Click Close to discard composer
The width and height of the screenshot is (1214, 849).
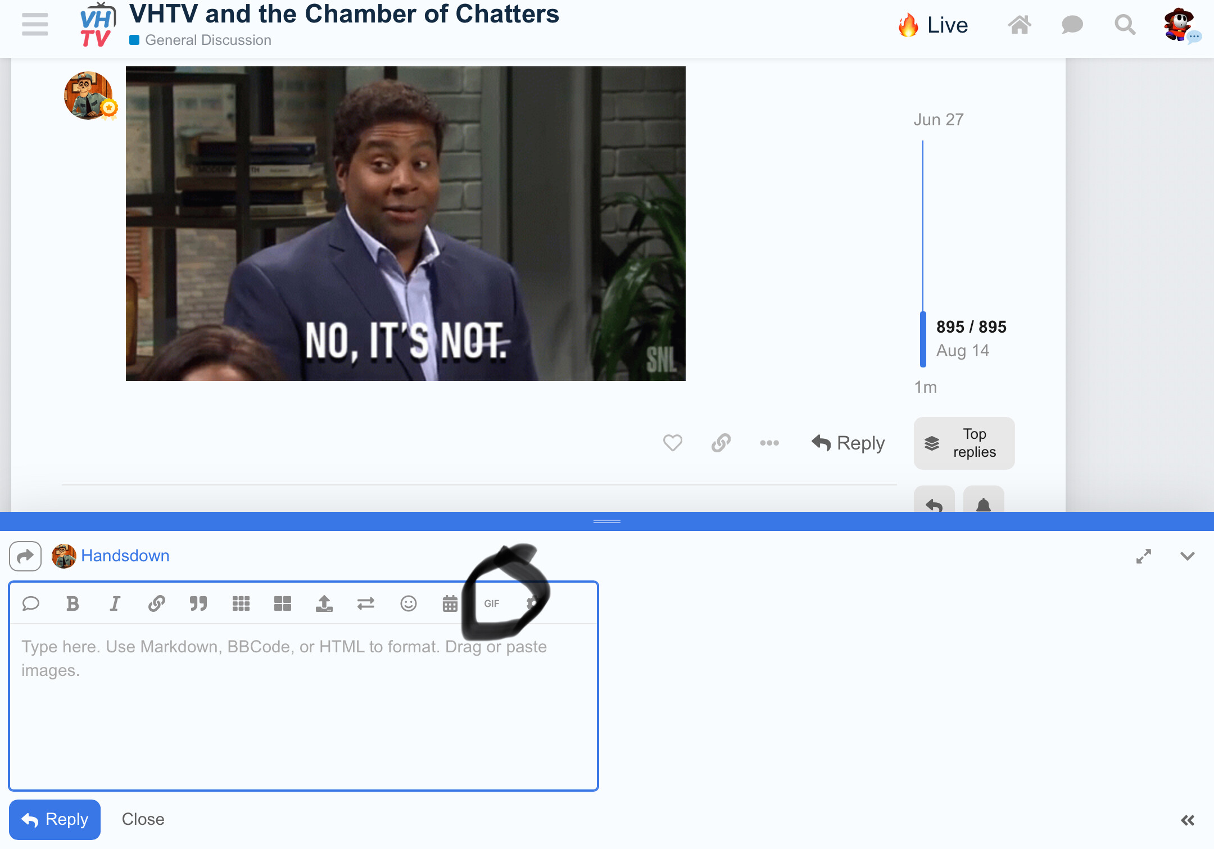pos(143,819)
